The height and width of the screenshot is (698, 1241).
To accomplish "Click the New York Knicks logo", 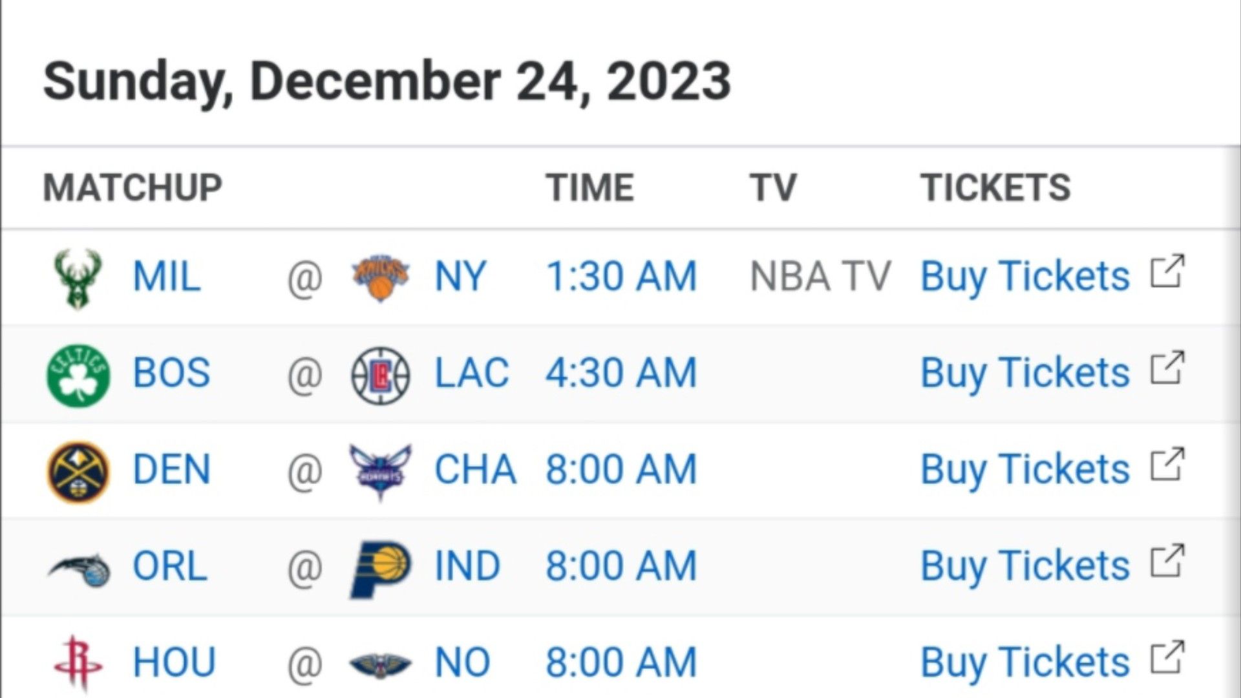I will pyautogui.click(x=380, y=278).
